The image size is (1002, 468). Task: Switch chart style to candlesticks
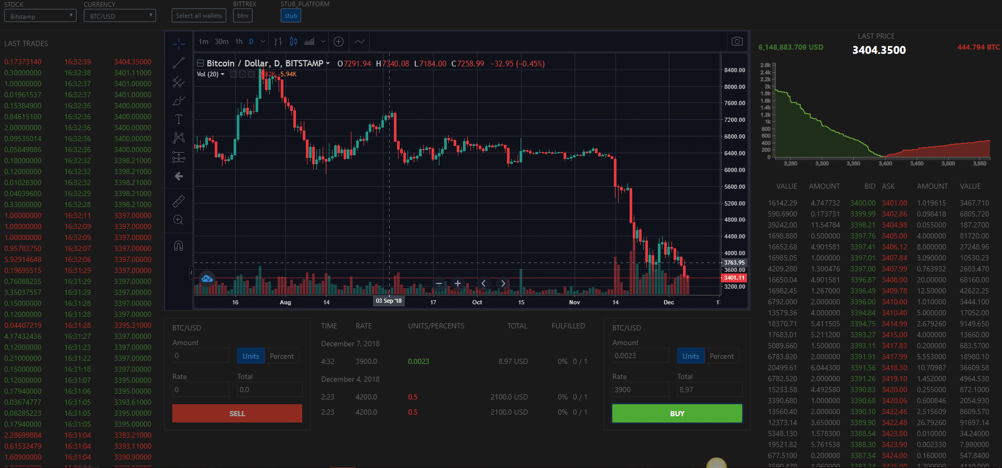294,41
